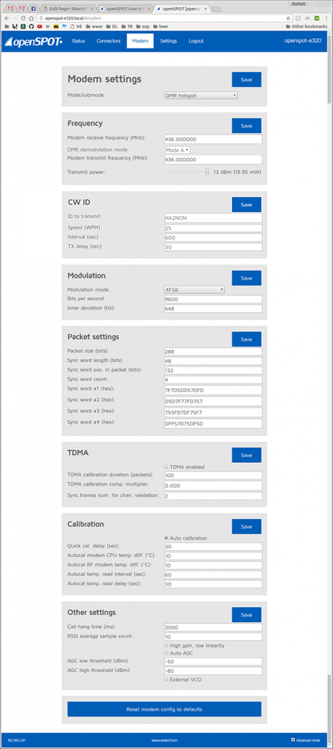Viewport: 333px width, 749px height.
Task: Click the Modem receive frequency field
Action: point(214,139)
